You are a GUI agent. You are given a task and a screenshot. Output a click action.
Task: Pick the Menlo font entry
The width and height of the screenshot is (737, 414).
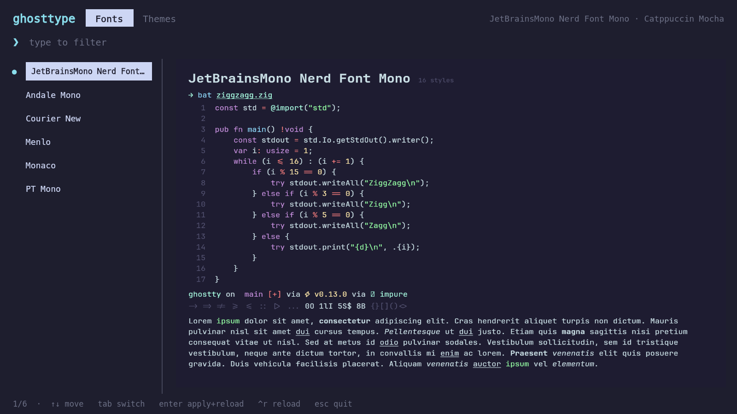coord(38,142)
